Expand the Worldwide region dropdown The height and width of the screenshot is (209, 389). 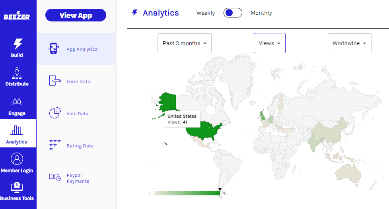tap(349, 43)
